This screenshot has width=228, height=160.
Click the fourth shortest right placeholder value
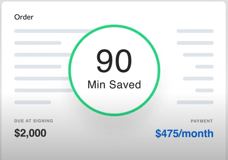(205, 67)
